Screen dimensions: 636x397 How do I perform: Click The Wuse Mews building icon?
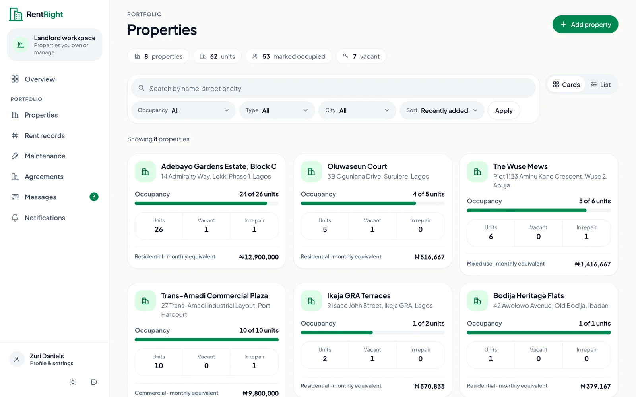click(477, 172)
